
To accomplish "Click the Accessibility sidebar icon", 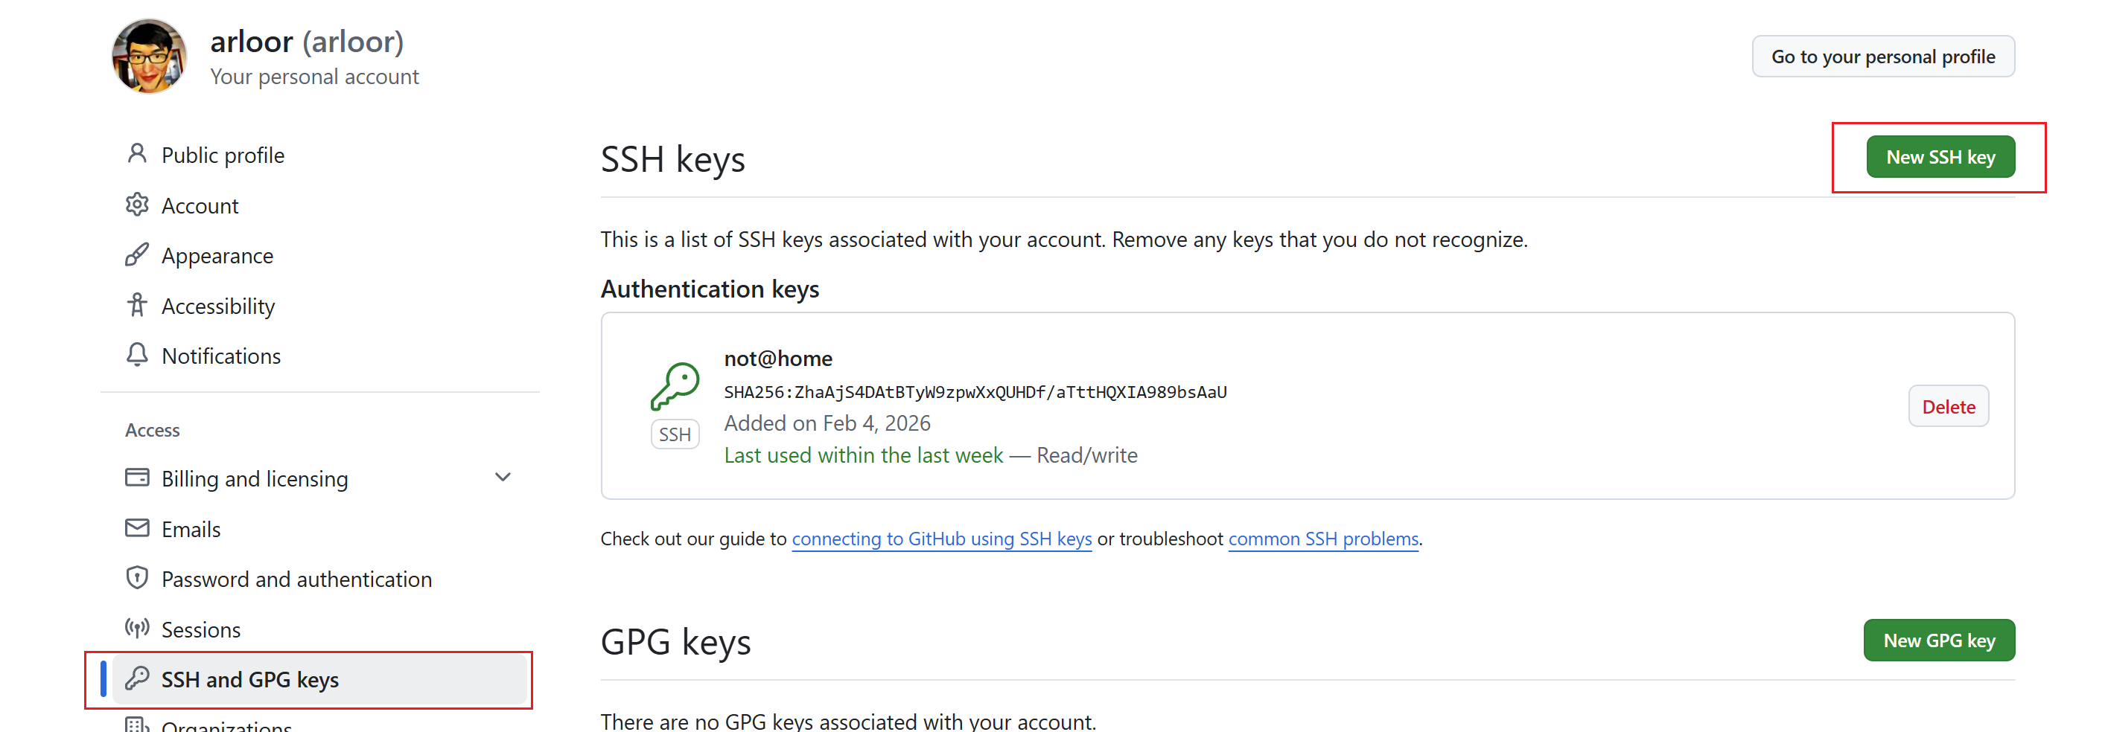I will [138, 305].
